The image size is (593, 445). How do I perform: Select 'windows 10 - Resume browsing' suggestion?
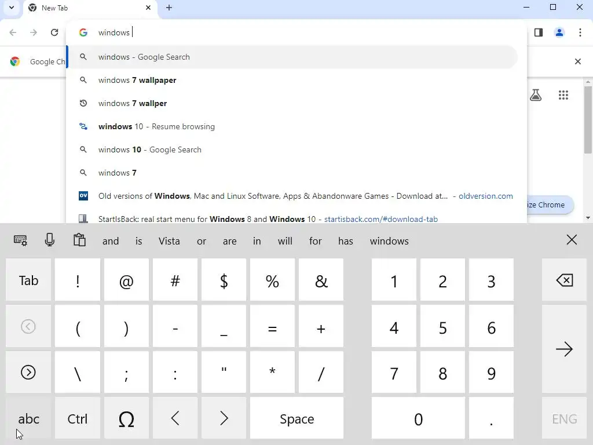click(292, 126)
